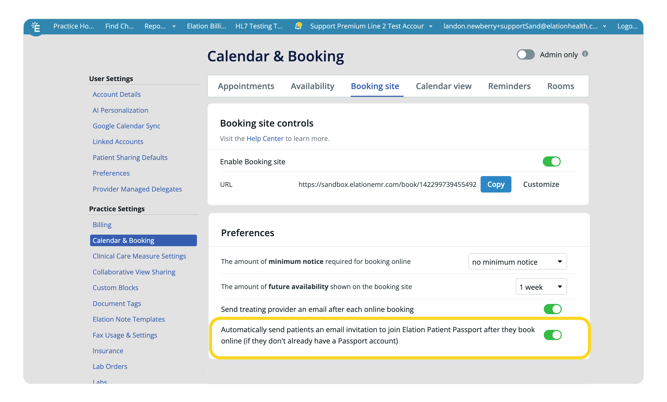This screenshot has width=667, height=402.
Task: Open Insurance settings
Action: (x=108, y=351)
